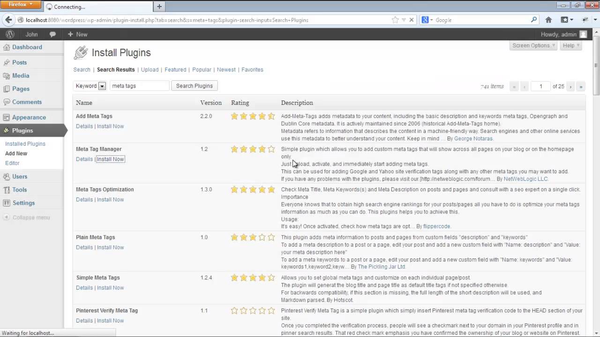Image resolution: width=600 pixels, height=337 pixels.
Task: Click the admin avatar icon at top right
Action: click(x=583, y=35)
